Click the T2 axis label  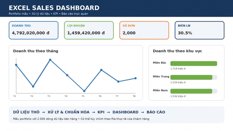tap(32, 96)
